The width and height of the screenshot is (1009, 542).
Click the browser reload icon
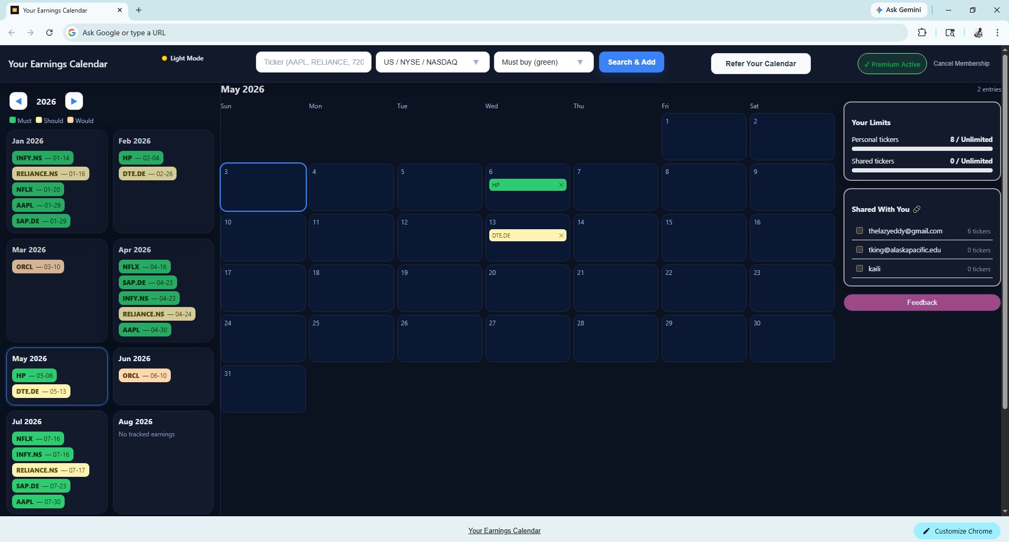tap(49, 33)
